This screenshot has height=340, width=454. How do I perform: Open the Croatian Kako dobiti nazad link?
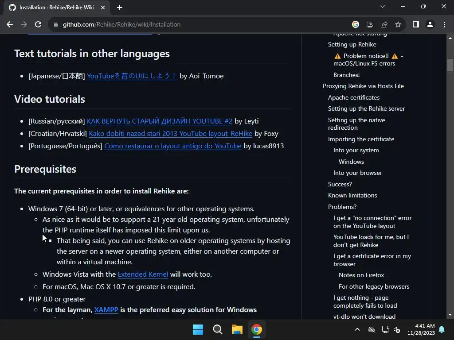tap(171, 134)
